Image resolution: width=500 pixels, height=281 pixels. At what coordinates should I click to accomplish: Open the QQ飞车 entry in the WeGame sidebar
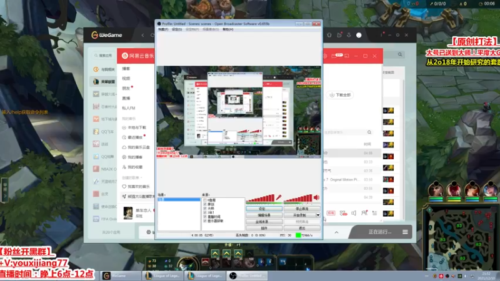[x=104, y=132]
